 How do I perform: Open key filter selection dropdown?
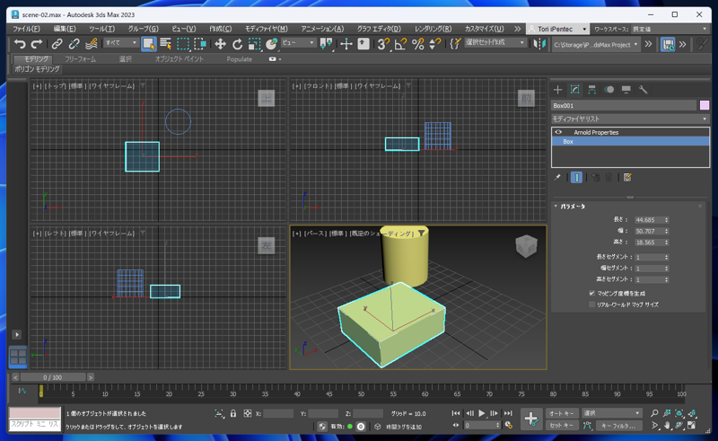tap(612, 413)
